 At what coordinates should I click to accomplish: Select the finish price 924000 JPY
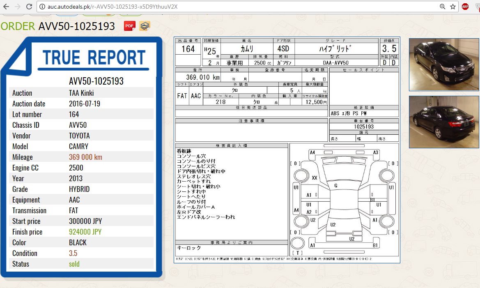point(85,232)
